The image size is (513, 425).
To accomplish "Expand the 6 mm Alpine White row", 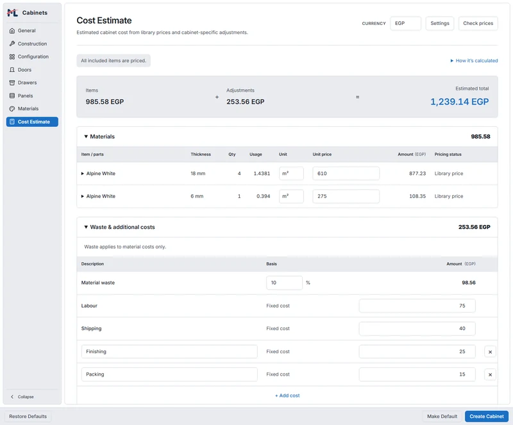I will click(x=83, y=196).
